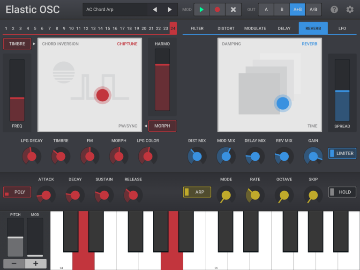
Task: Click the arpeggiator SKIP knob
Action: pos(313,195)
